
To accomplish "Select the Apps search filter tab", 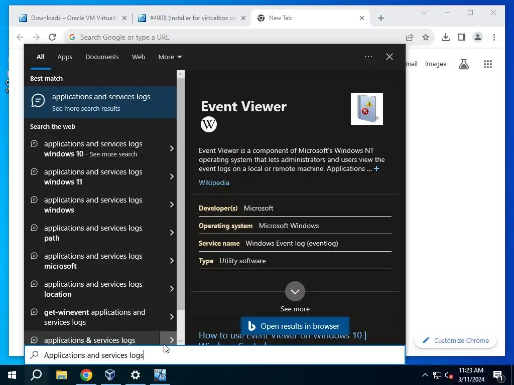I will [x=65, y=57].
